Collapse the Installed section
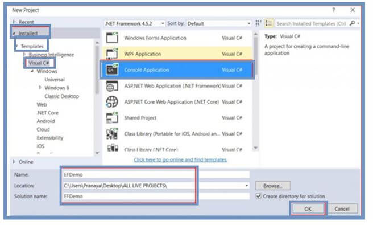 click(x=14, y=33)
